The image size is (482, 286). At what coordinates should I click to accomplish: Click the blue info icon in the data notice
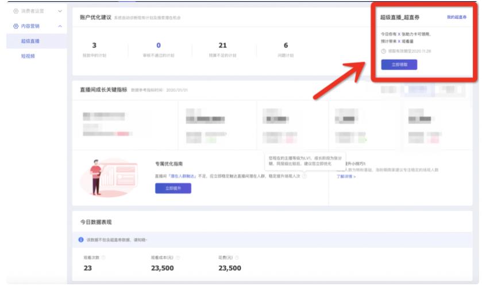(81, 239)
